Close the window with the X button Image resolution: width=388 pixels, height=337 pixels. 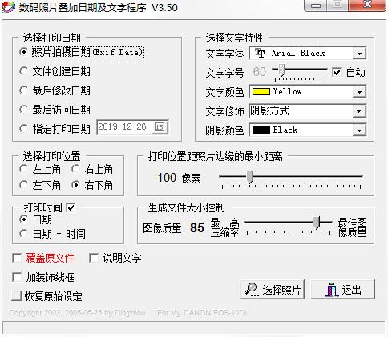(368, 6)
